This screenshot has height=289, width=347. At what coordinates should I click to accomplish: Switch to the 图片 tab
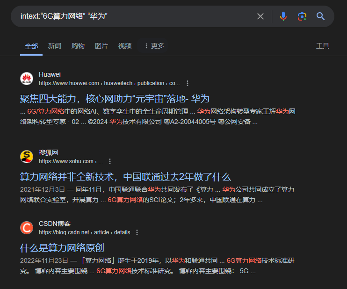tap(101, 46)
